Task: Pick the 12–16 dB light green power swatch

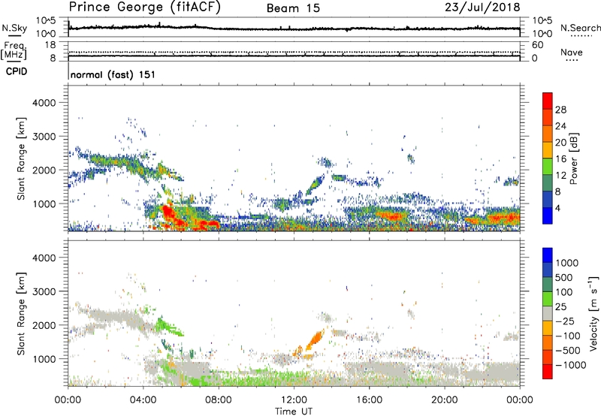Action: pos(548,166)
